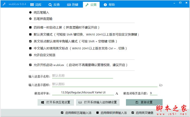Screen dimensions: 190x117
Task: Select the 纯五笔输入 radio option
Action: [30, 12]
